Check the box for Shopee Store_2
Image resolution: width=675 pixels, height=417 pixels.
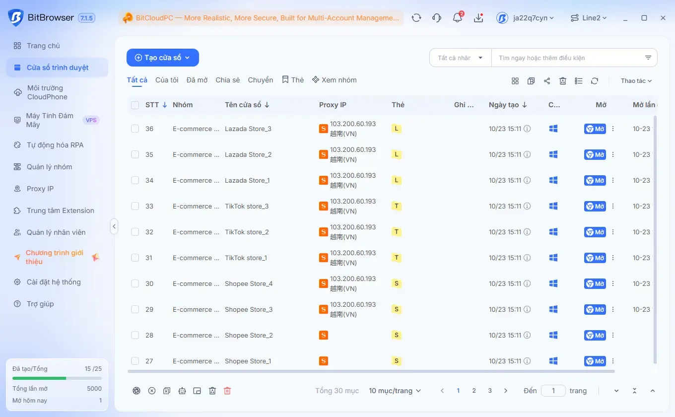click(135, 335)
